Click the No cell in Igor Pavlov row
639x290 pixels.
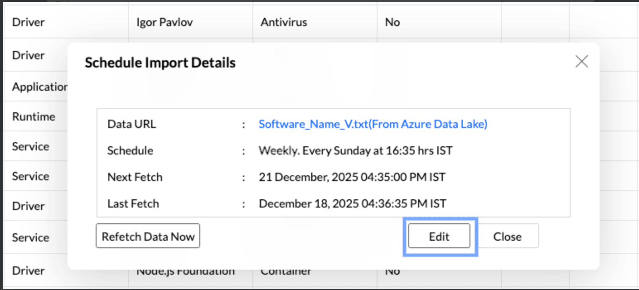pyautogui.click(x=392, y=22)
